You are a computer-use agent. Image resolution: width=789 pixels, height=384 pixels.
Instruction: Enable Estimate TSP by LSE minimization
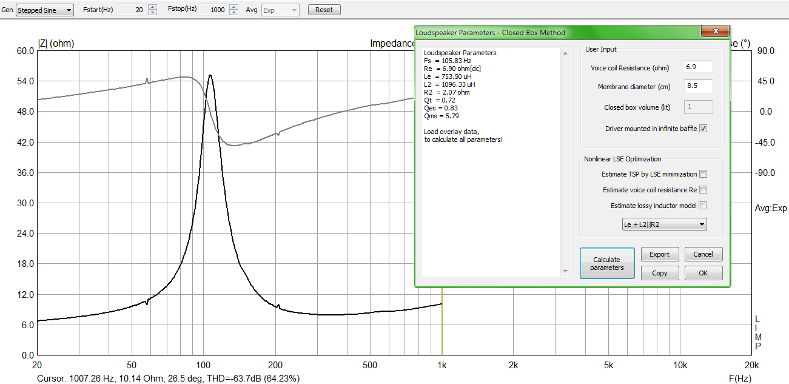pyautogui.click(x=703, y=174)
